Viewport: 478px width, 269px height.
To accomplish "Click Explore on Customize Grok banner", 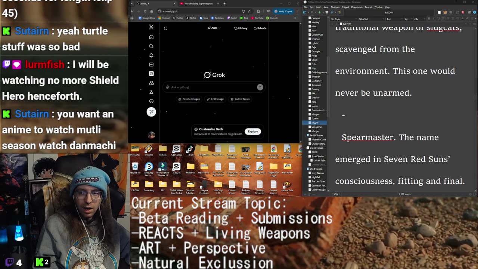I will pos(253,132).
